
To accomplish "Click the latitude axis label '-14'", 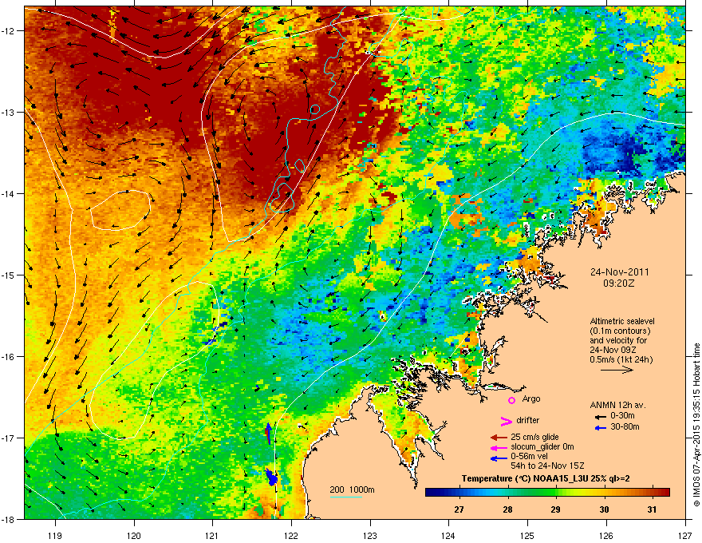I will (x=8, y=193).
